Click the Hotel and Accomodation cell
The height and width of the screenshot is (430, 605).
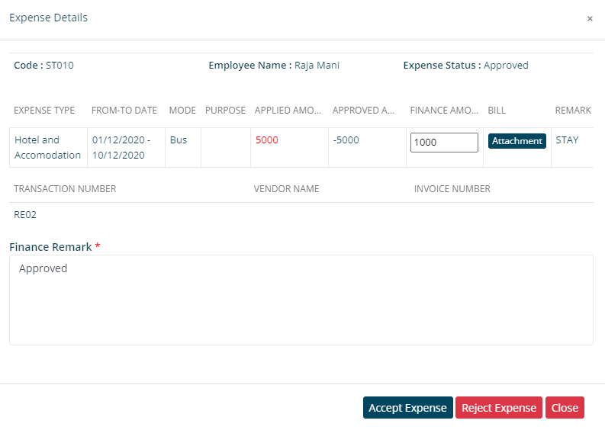coord(48,147)
